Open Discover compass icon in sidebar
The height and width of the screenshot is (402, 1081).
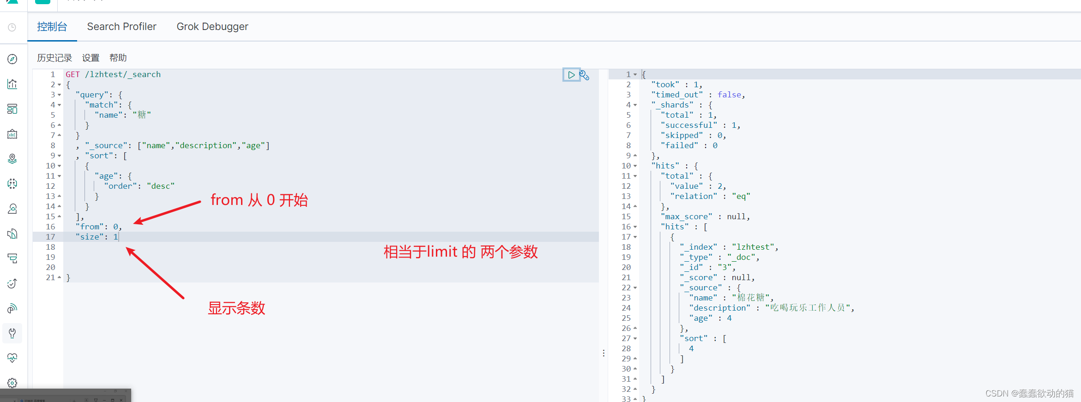12,59
